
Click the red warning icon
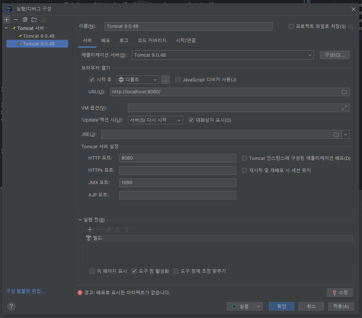80,293
